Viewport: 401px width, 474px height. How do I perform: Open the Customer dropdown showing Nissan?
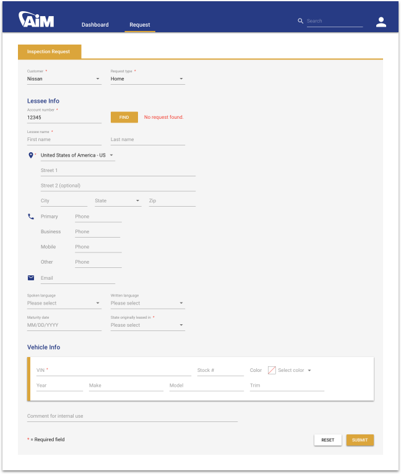tap(64, 79)
